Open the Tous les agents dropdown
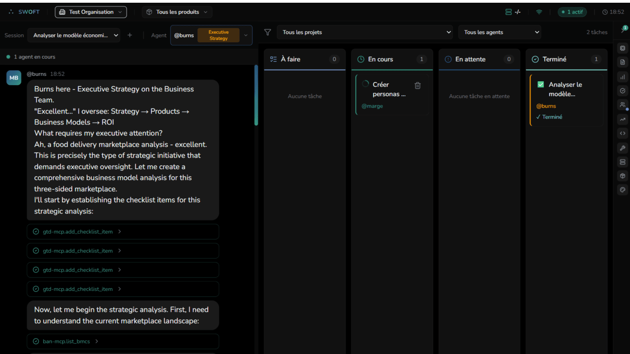Screen dimensions: 630x354 click(499, 32)
